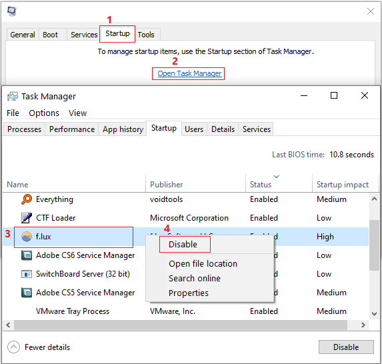Click the Disable button at bottom right

(x=346, y=347)
